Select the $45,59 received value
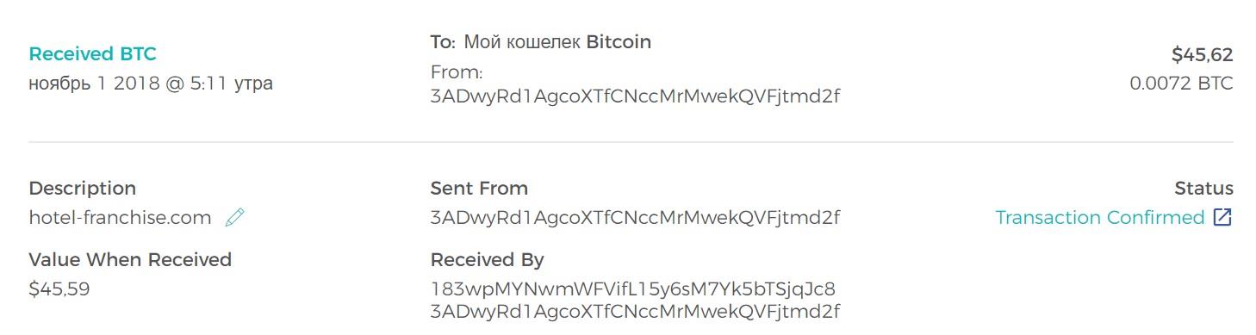Screen dimensions: 1256x335 click(x=59, y=289)
